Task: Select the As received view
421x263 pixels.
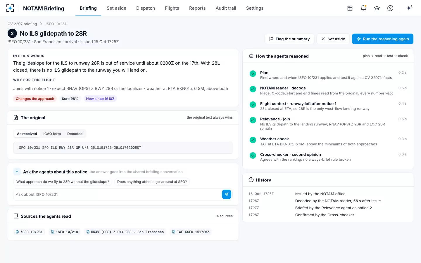Action: click(27, 134)
